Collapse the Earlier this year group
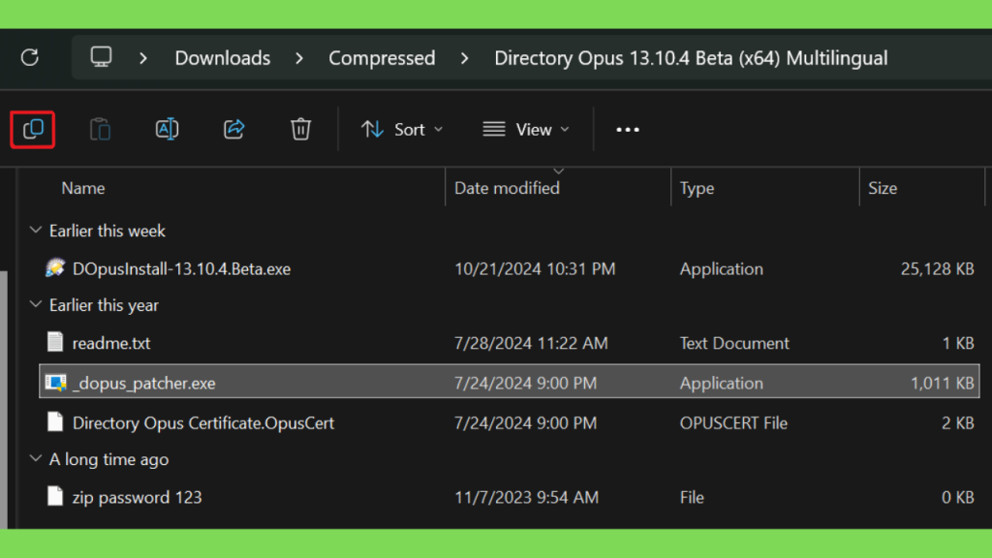 coord(36,304)
